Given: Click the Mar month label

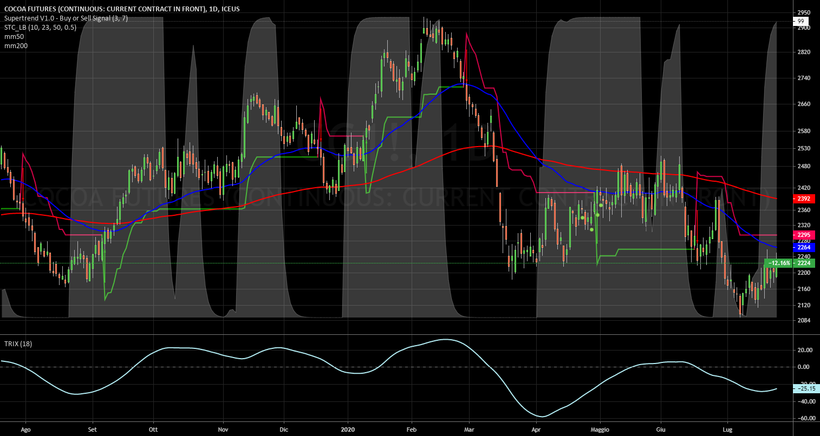Looking at the screenshot, I should [x=469, y=430].
